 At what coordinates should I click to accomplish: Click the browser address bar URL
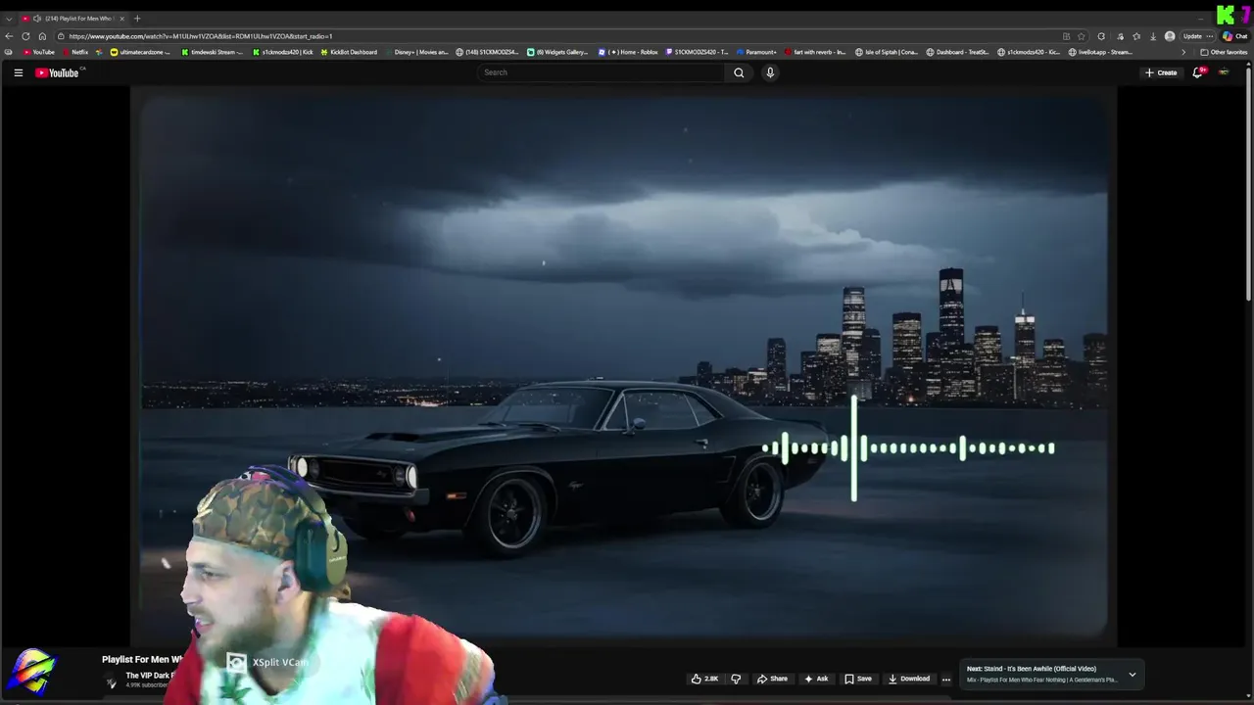201,36
